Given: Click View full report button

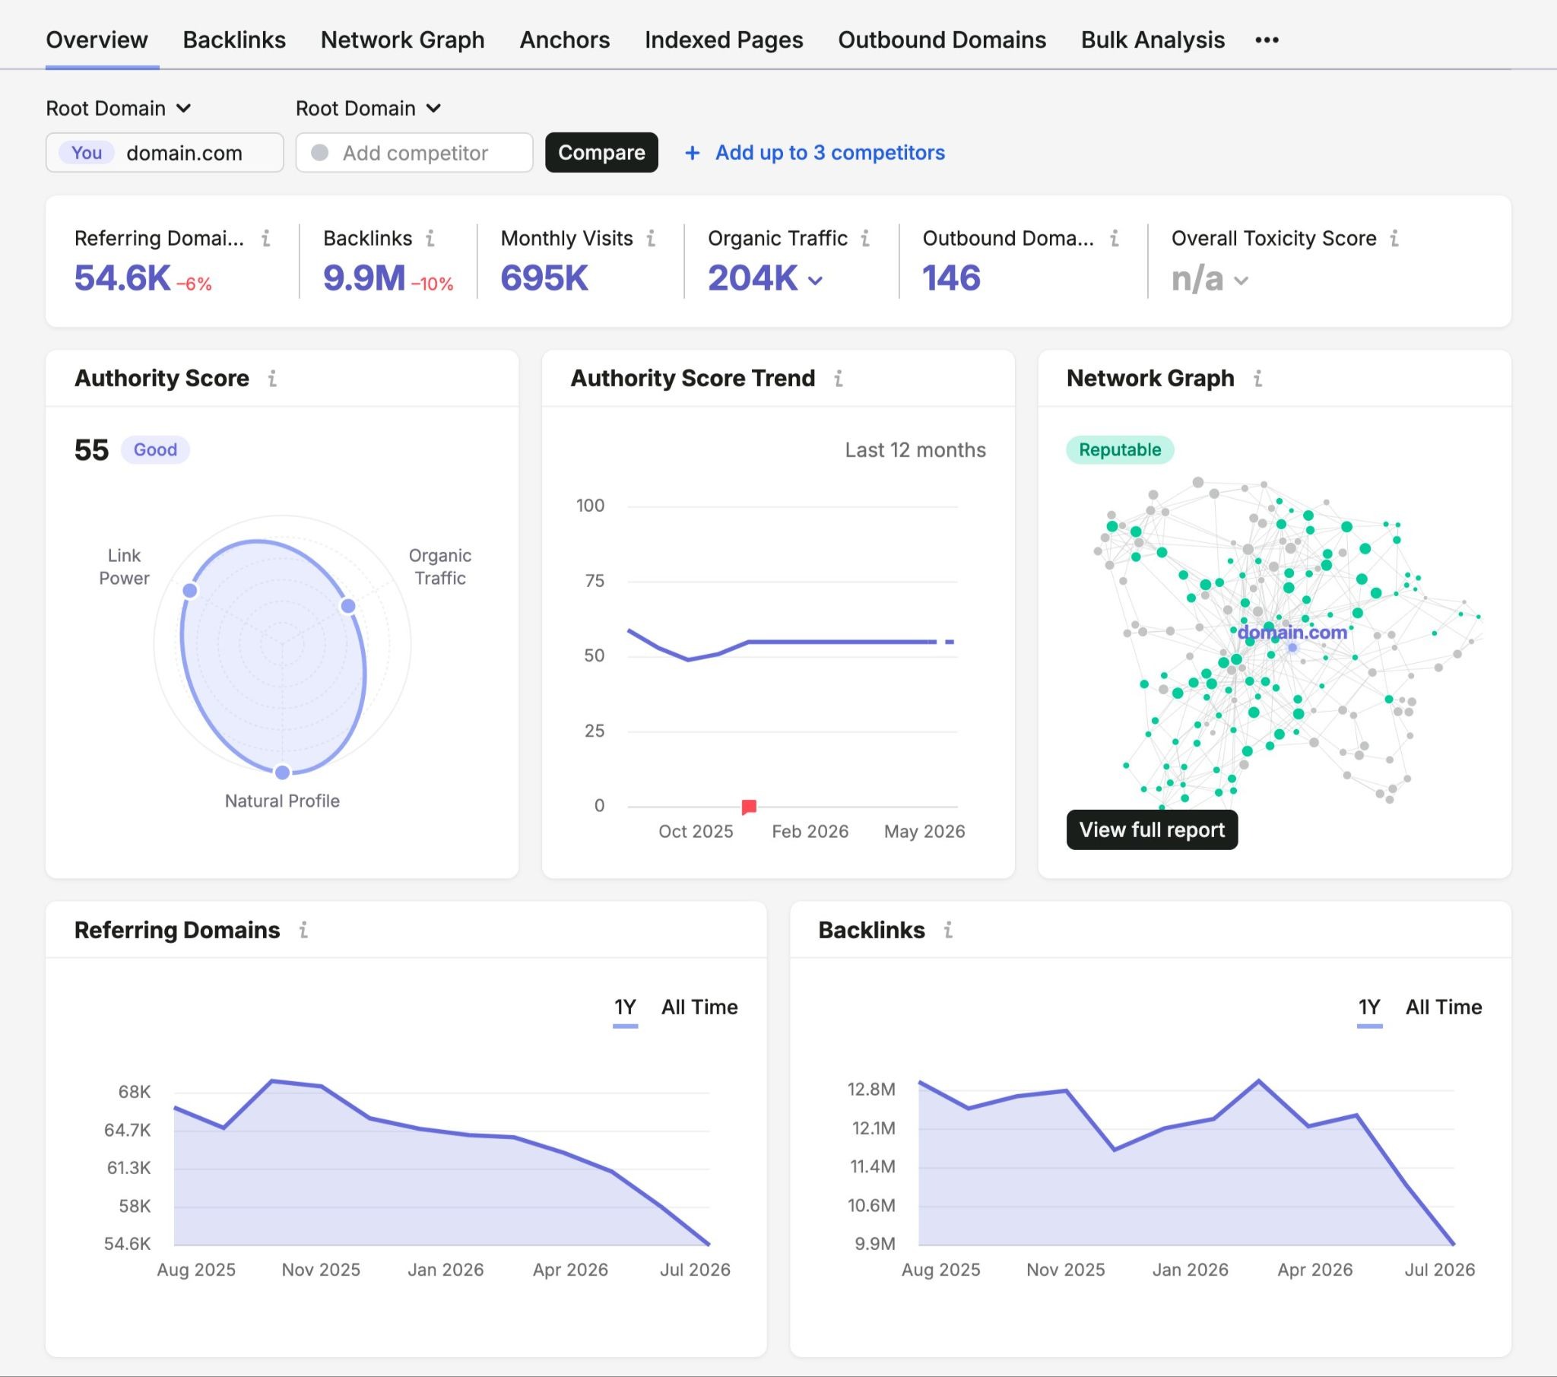Looking at the screenshot, I should click(1152, 830).
